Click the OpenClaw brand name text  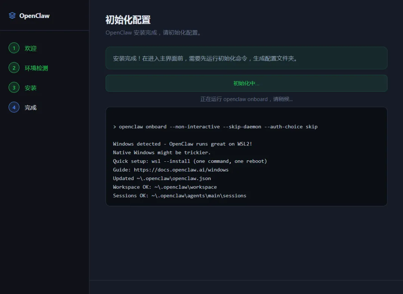[34, 16]
